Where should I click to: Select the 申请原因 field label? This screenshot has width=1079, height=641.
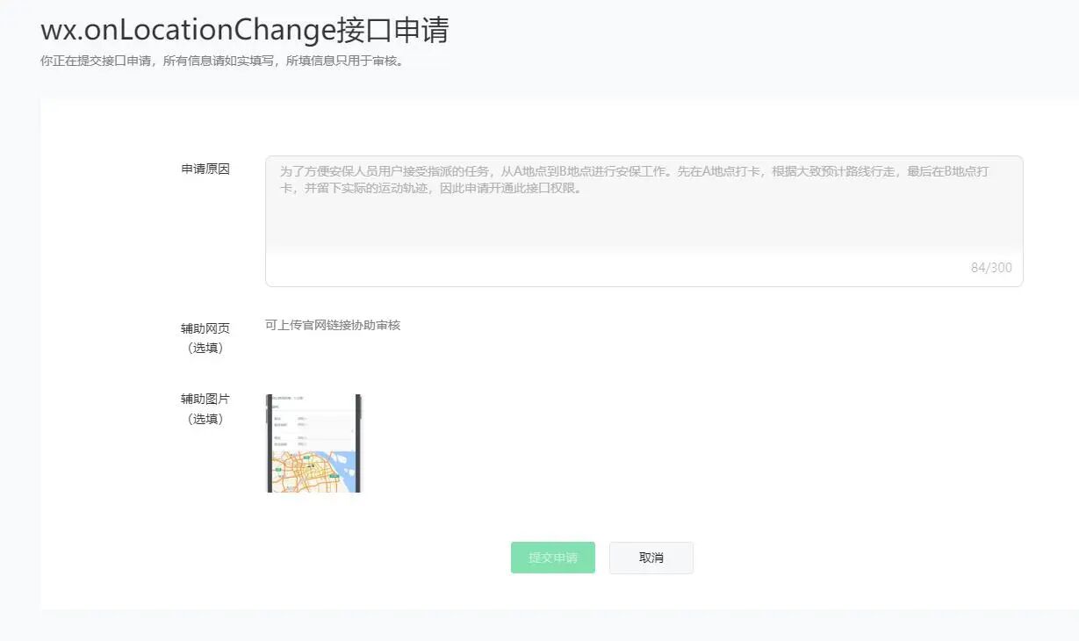(x=205, y=169)
